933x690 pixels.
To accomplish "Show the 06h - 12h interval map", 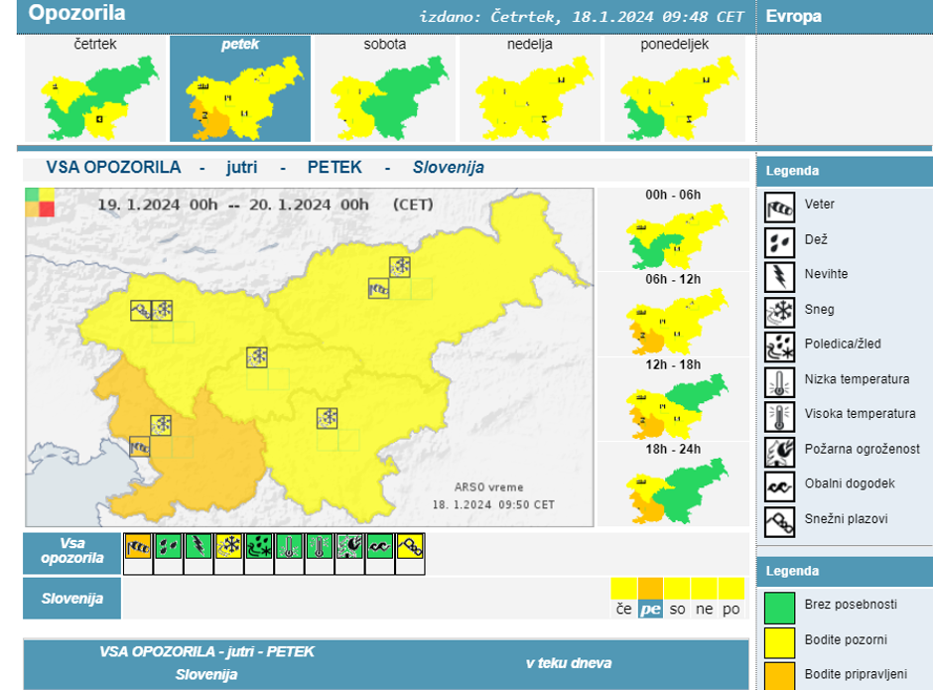I will click(x=672, y=315).
